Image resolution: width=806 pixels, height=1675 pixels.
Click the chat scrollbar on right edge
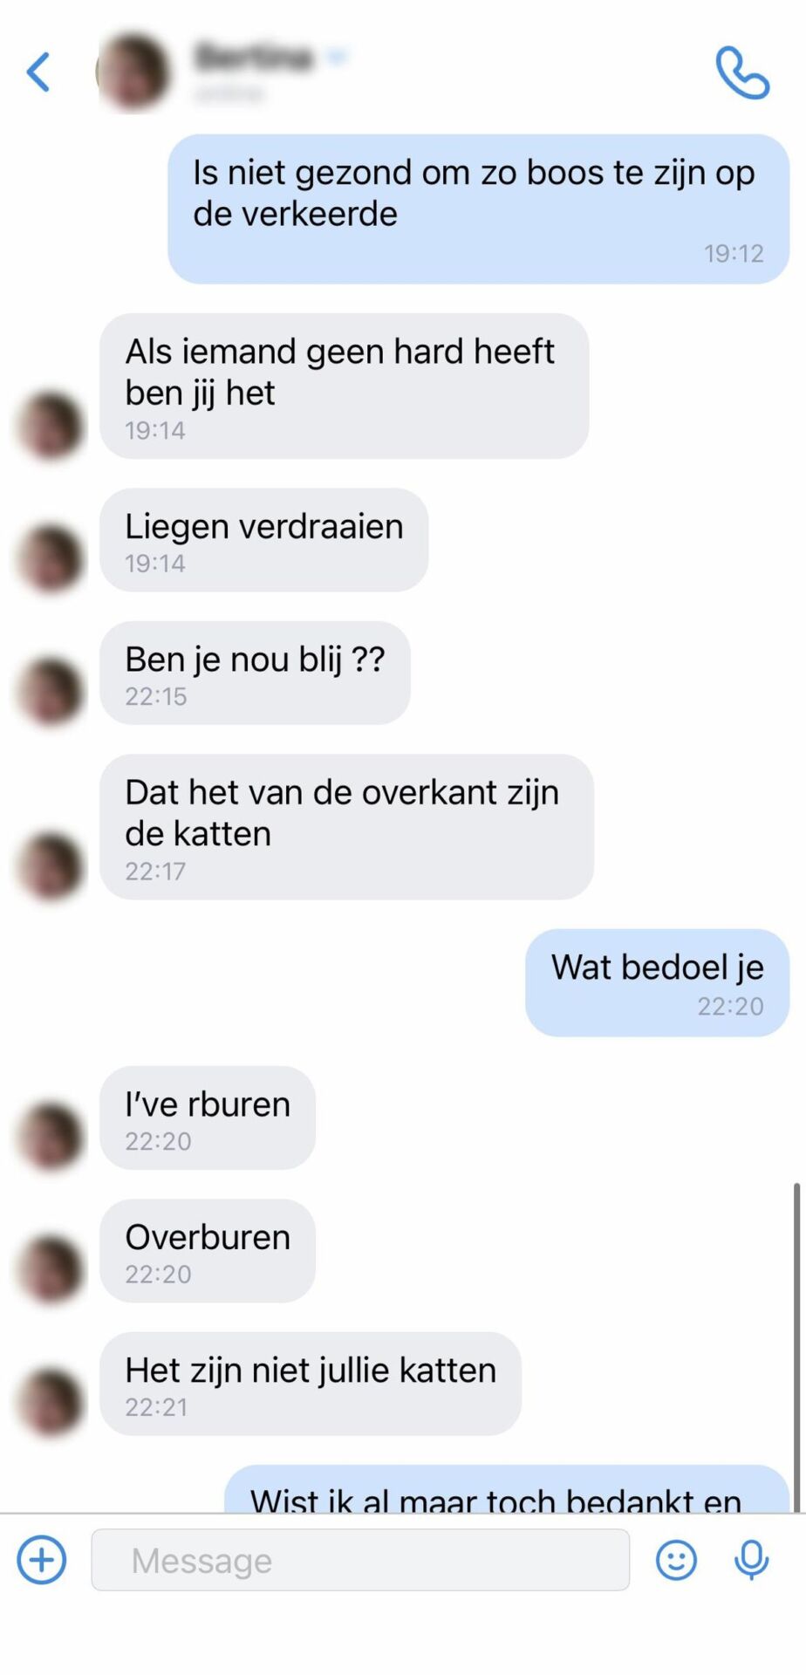796,1347
